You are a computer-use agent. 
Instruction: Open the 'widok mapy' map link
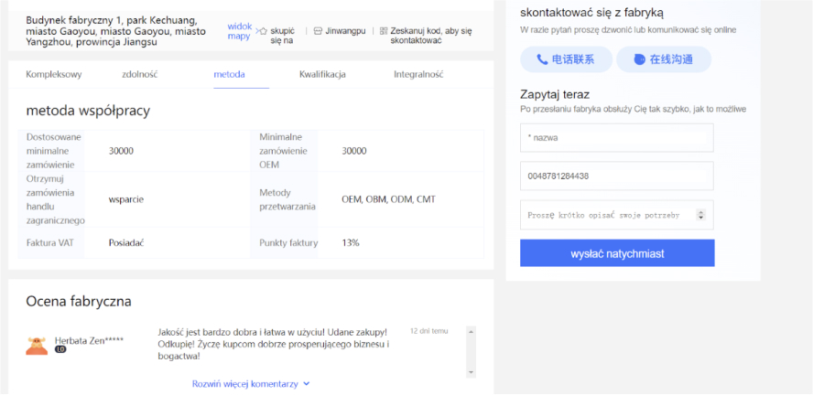(239, 31)
